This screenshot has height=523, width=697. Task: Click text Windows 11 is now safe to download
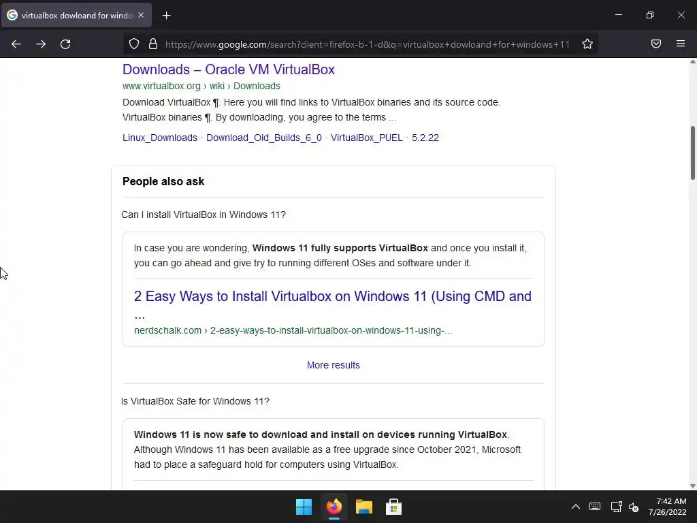321,434
